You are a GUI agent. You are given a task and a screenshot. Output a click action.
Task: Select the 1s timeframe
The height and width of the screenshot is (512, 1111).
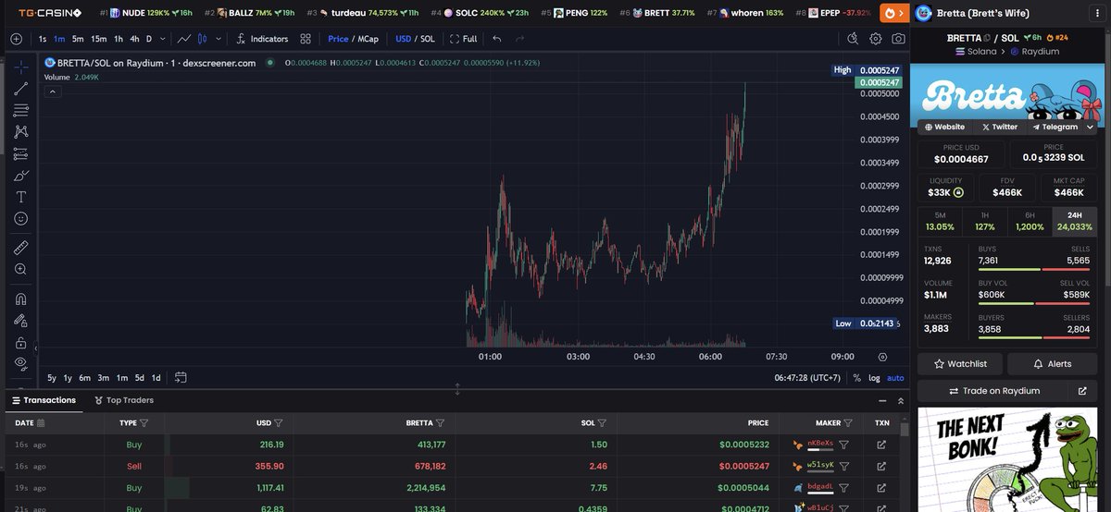pyautogui.click(x=43, y=39)
